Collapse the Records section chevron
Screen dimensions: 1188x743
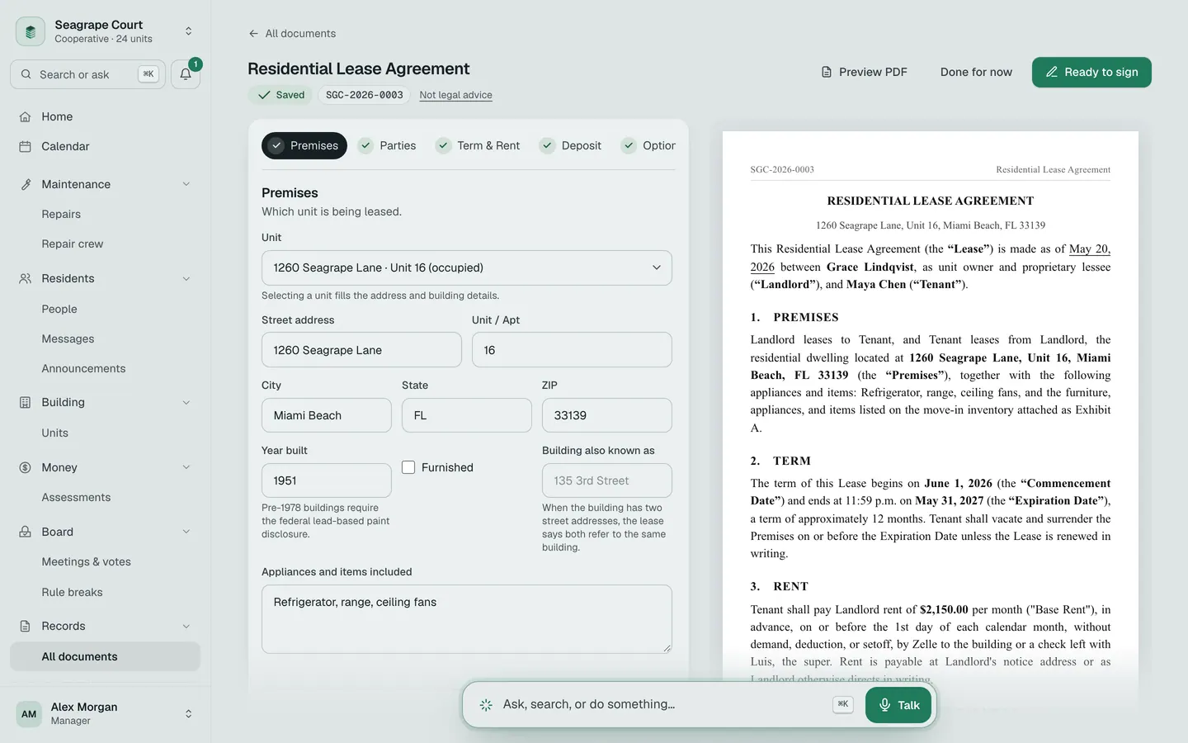tap(186, 626)
